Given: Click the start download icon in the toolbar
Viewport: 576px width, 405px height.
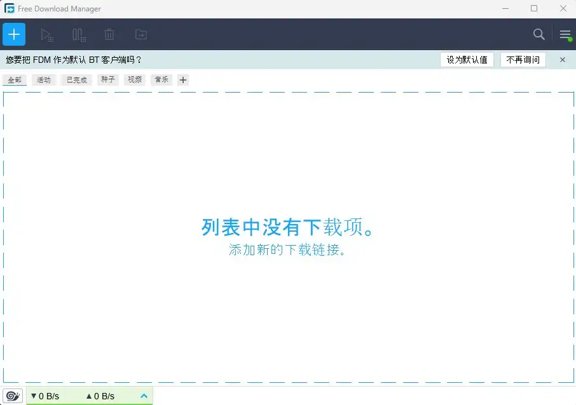Looking at the screenshot, I should click(46, 34).
